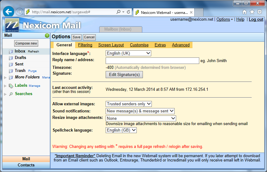
Task: Click the last account activity date text
Action: pyautogui.click(x=157, y=89)
